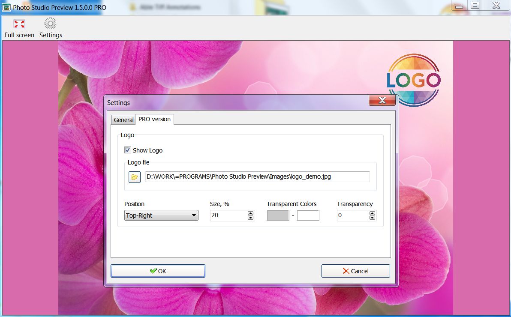511x317 pixels.
Task: Maximize the Photo Studio Preview window
Action: (475, 5)
